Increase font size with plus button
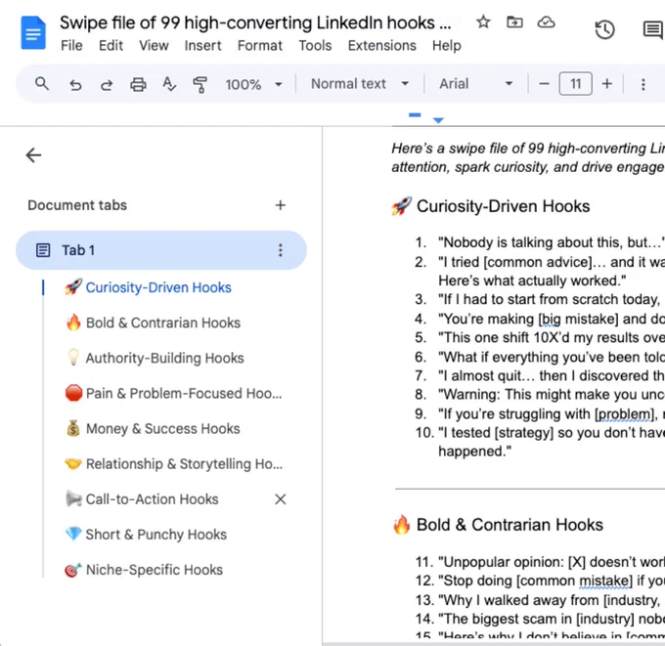The width and height of the screenshot is (665, 646). [x=607, y=83]
